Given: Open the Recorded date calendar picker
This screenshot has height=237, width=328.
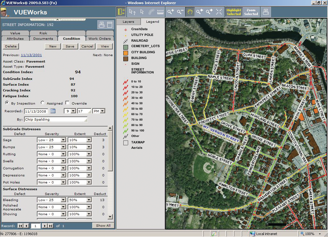Looking at the screenshot, I should pos(53,111).
